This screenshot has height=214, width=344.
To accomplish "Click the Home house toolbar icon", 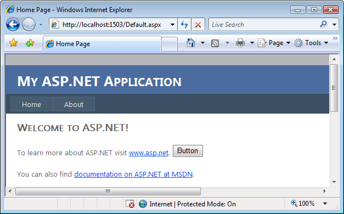I will (x=191, y=43).
